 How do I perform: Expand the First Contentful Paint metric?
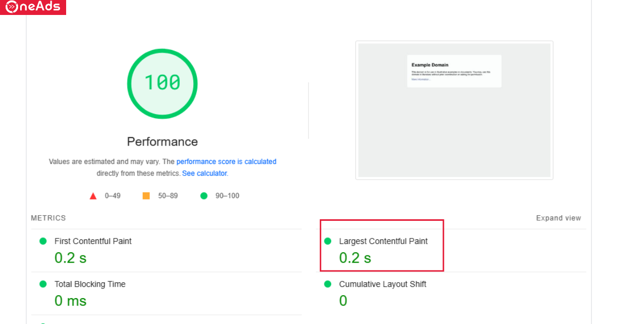(x=93, y=241)
